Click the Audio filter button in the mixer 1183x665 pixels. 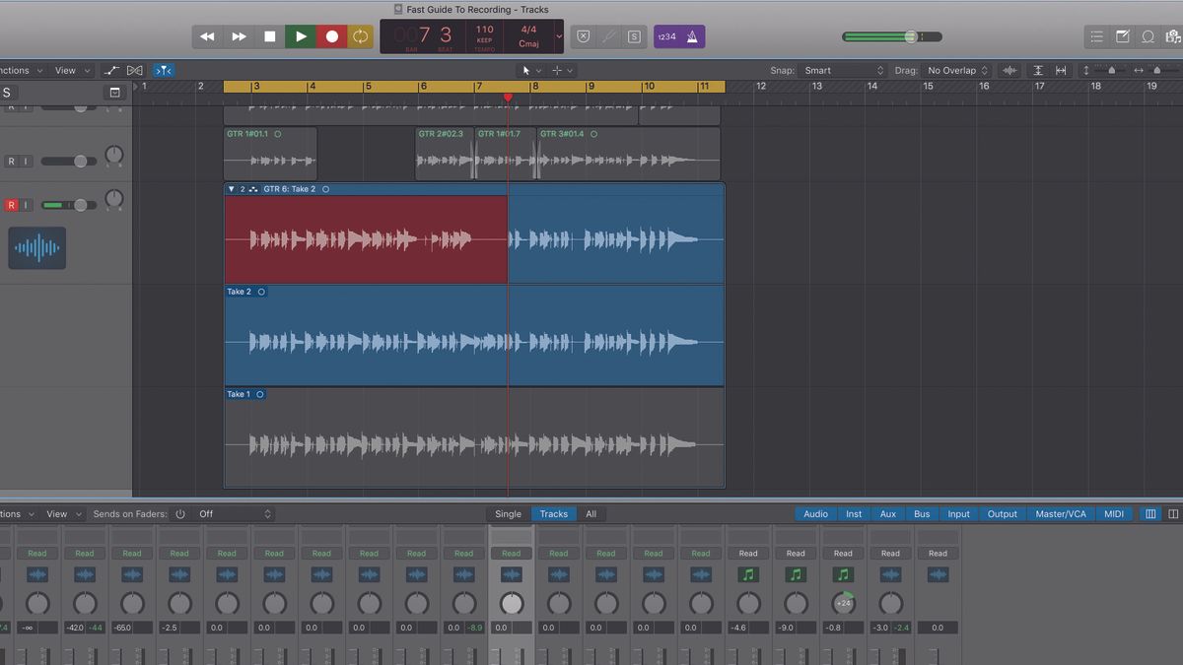click(814, 513)
